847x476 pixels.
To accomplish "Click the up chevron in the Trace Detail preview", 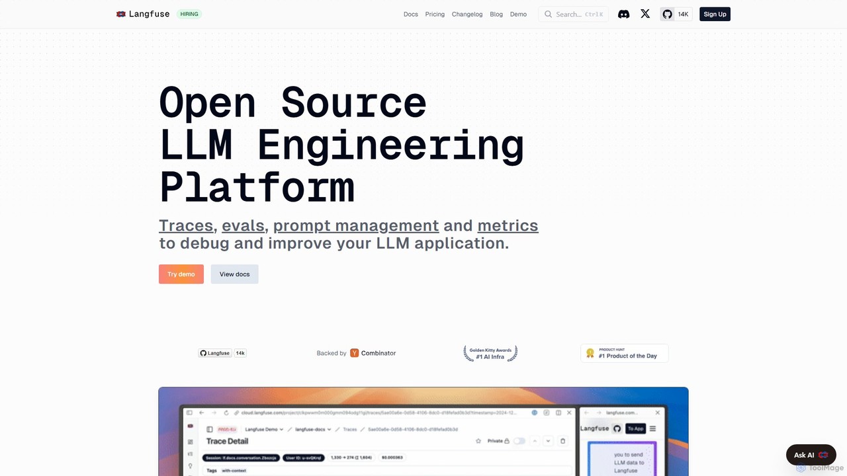I will [535, 441].
